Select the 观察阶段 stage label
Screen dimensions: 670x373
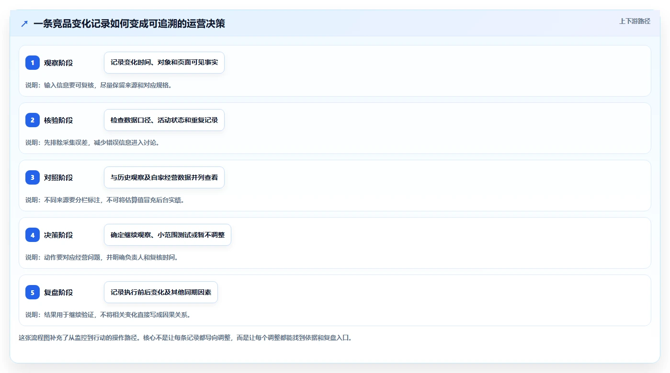[x=58, y=63]
